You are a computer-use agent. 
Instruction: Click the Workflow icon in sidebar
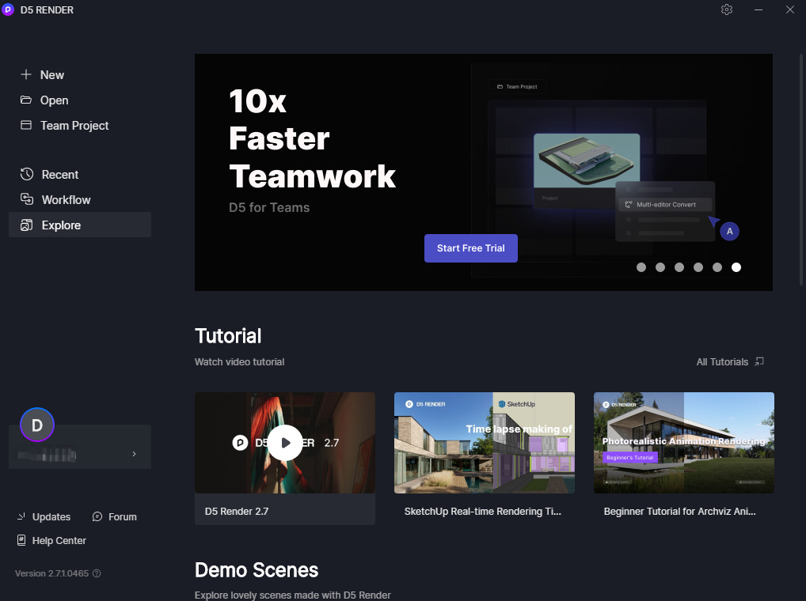(x=27, y=199)
